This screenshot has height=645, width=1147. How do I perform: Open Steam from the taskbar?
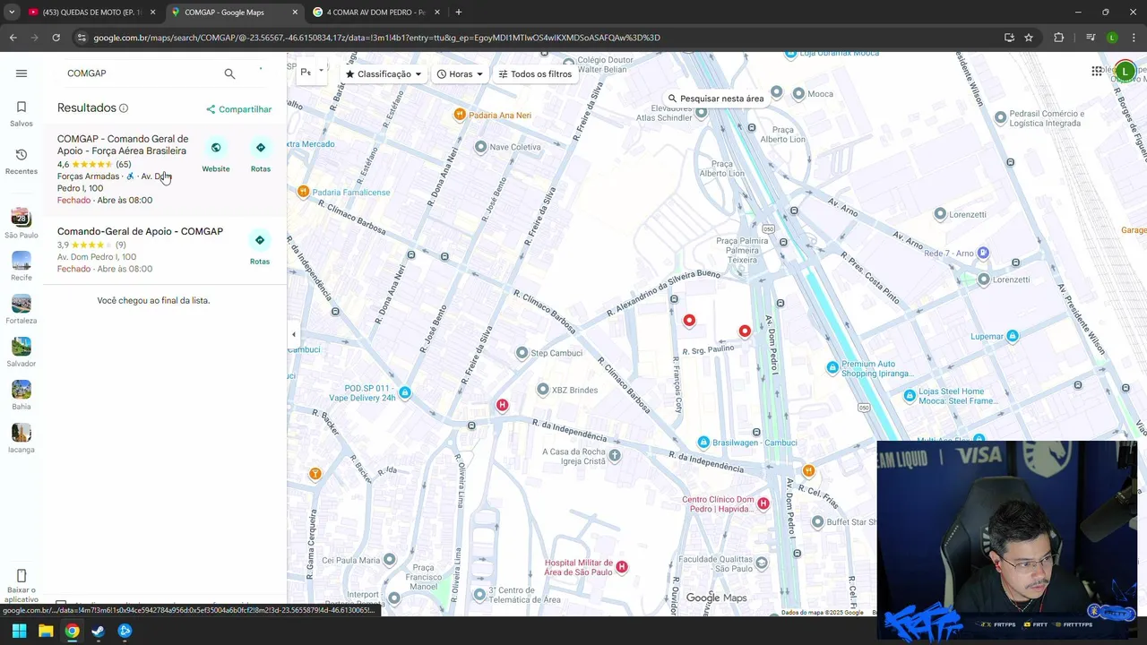pos(99,631)
